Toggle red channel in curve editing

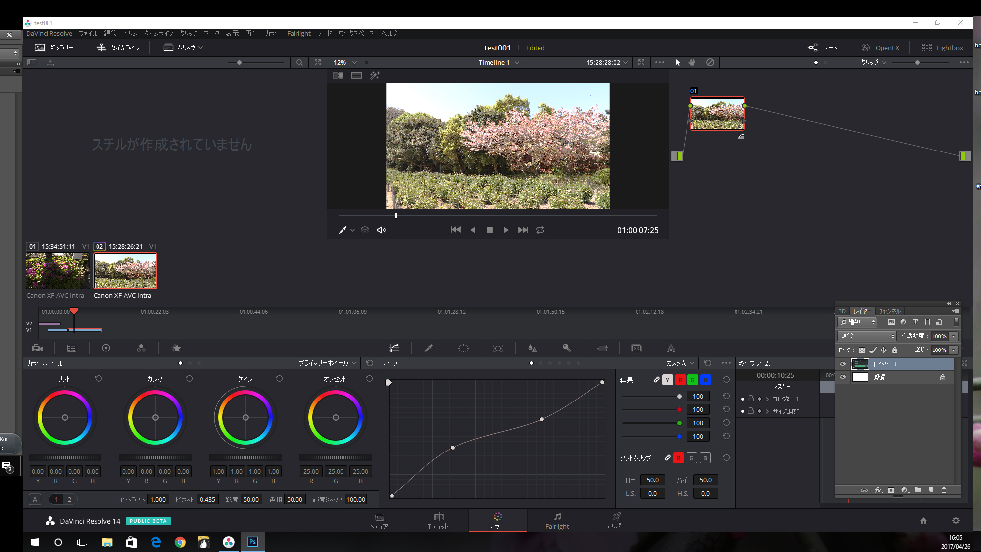coord(680,380)
